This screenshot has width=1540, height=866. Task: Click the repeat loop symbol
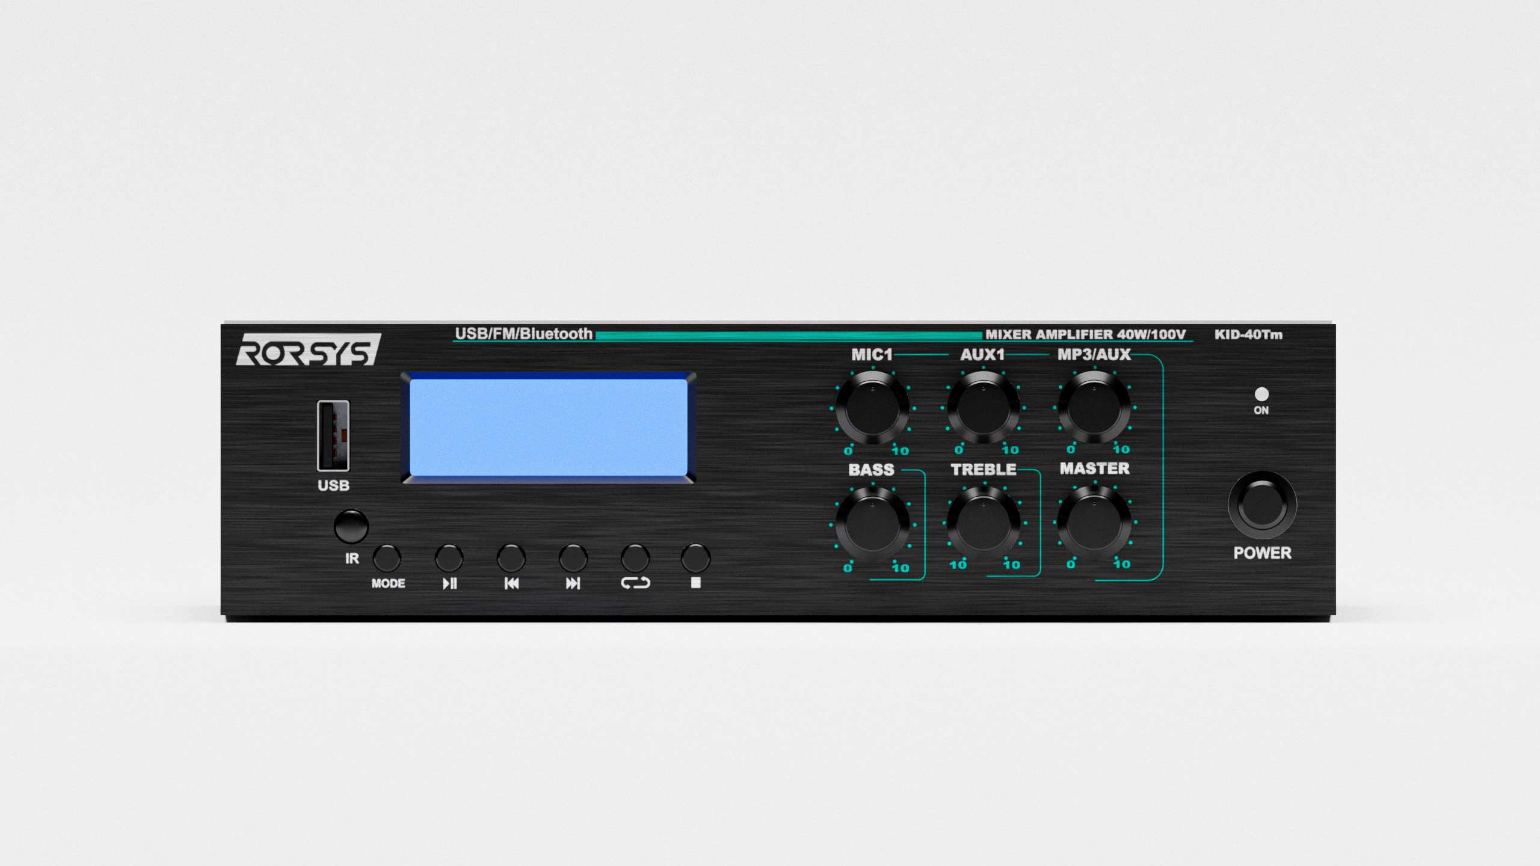coord(635,583)
